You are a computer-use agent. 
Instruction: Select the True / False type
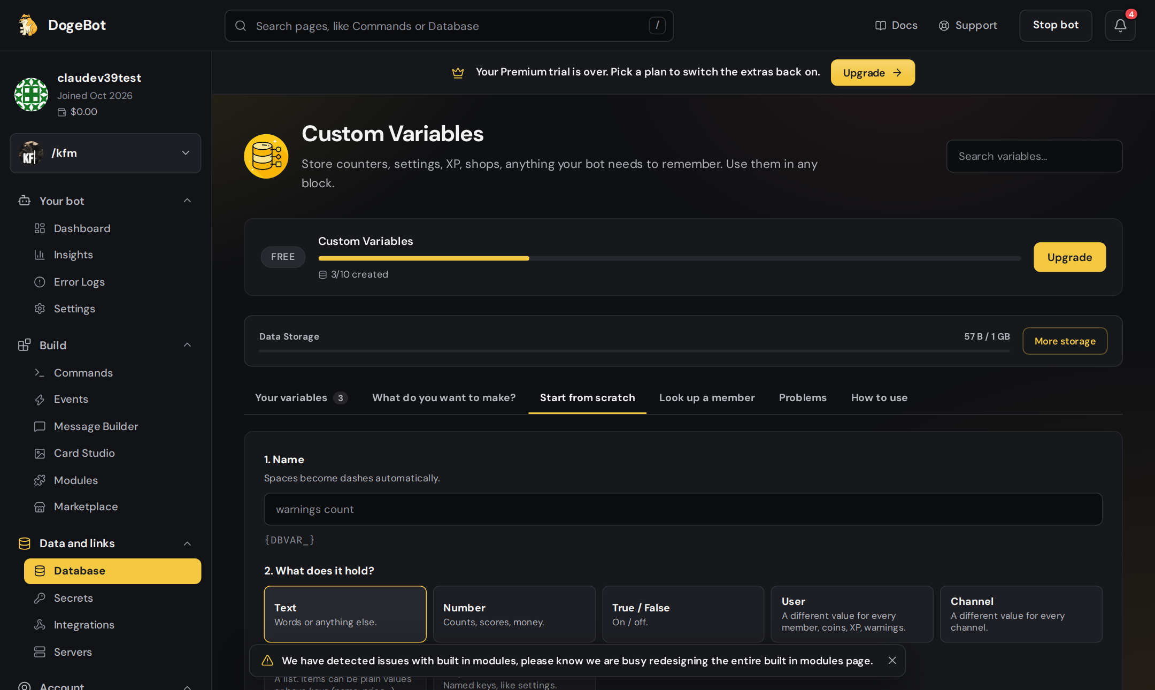(x=683, y=614)
